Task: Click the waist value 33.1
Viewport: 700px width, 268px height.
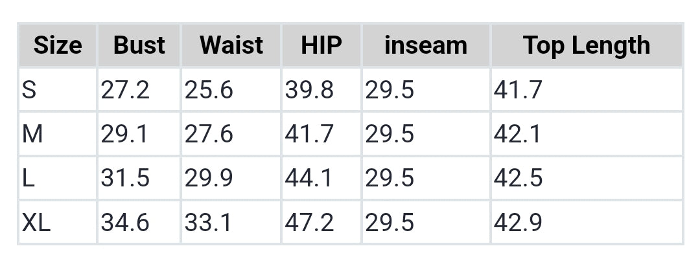Action: coord(209,222)
